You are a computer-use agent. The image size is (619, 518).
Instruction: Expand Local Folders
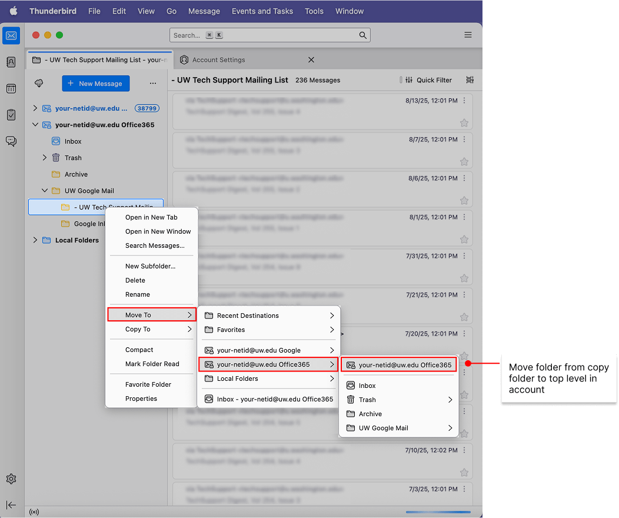click(x=35, y=240)
